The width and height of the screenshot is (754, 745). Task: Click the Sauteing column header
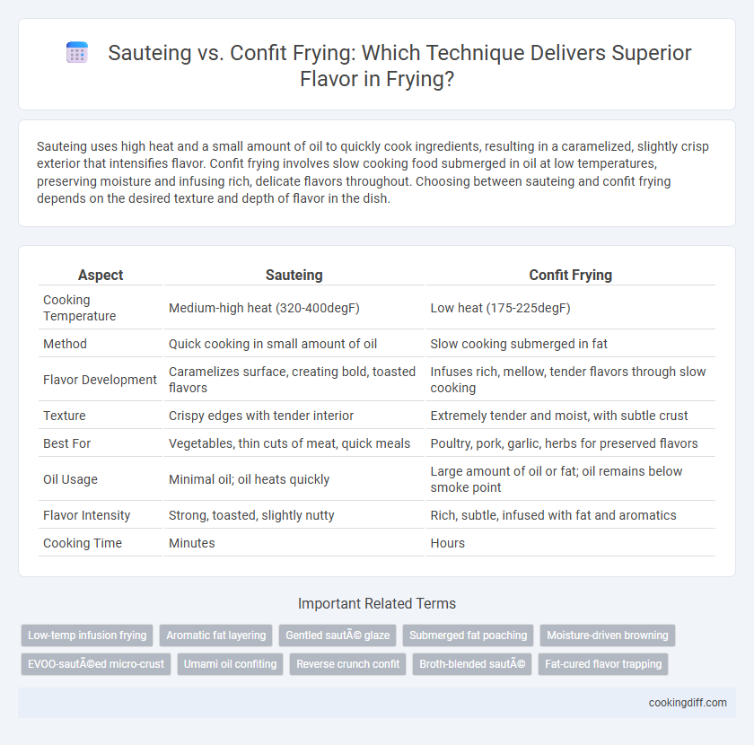[x=294, y=275]
